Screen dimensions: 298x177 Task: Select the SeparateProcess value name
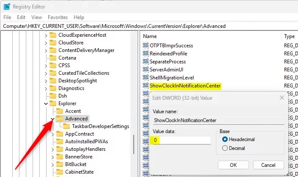point(168,62)
